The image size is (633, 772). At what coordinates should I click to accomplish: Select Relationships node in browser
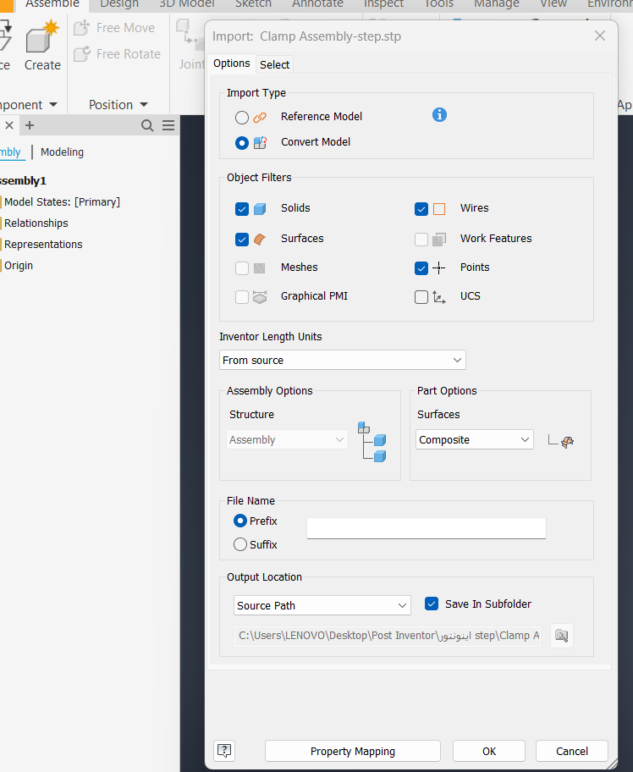pyautogui.click(x=36, y=223)
